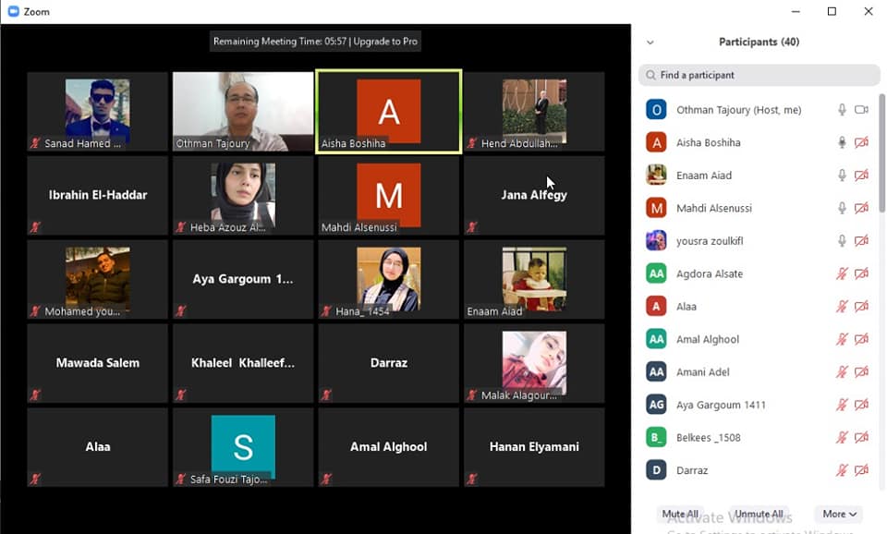Click muted mic icon on Sanad Hamed tile
The image size is (887, 534).
click(35, 144)
